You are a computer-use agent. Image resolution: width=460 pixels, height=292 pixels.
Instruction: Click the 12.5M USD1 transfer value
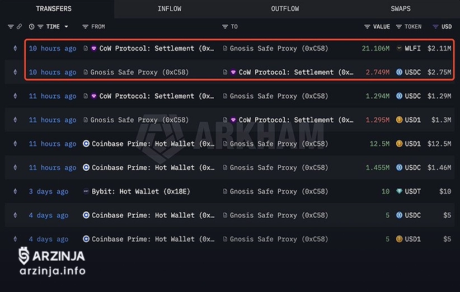click(x=379, y=144)
